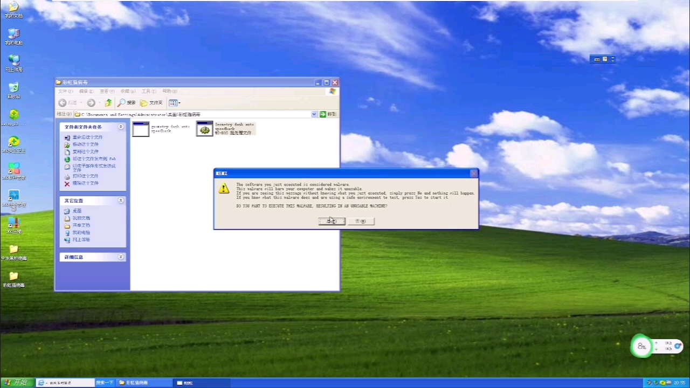Click the Yes button in the malware warning
The width and height of the screenshot is (690, 388).
click(332, 221)
